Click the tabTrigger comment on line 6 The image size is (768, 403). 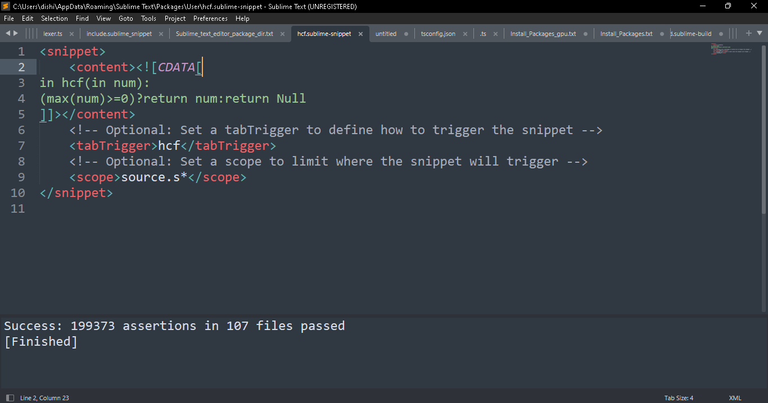pyautogui.click(x=336, y=130)
